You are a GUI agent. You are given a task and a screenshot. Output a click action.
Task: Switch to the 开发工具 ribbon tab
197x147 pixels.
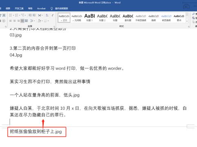19,9
